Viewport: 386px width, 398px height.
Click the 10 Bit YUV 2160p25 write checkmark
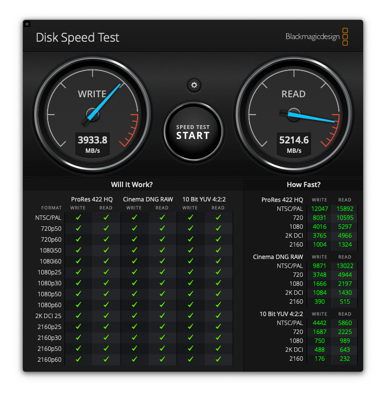tap(191, 327)
